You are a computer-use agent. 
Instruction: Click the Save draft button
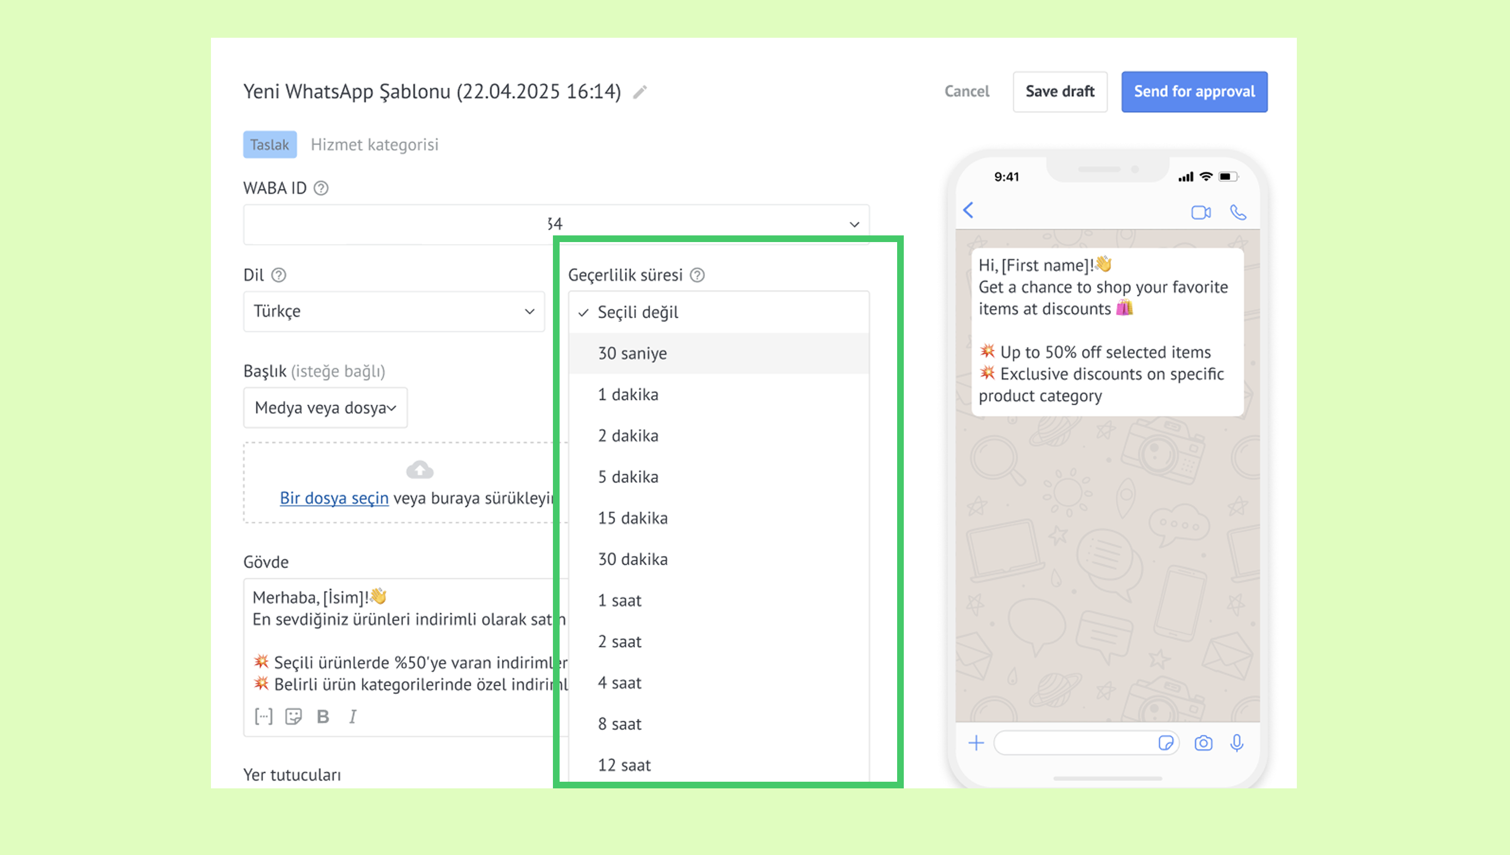(x=1060, y=92)
